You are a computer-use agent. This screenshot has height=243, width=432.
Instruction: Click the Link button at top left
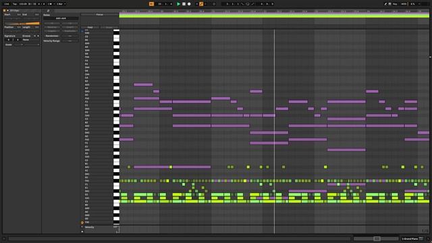(x=7, y=4)
